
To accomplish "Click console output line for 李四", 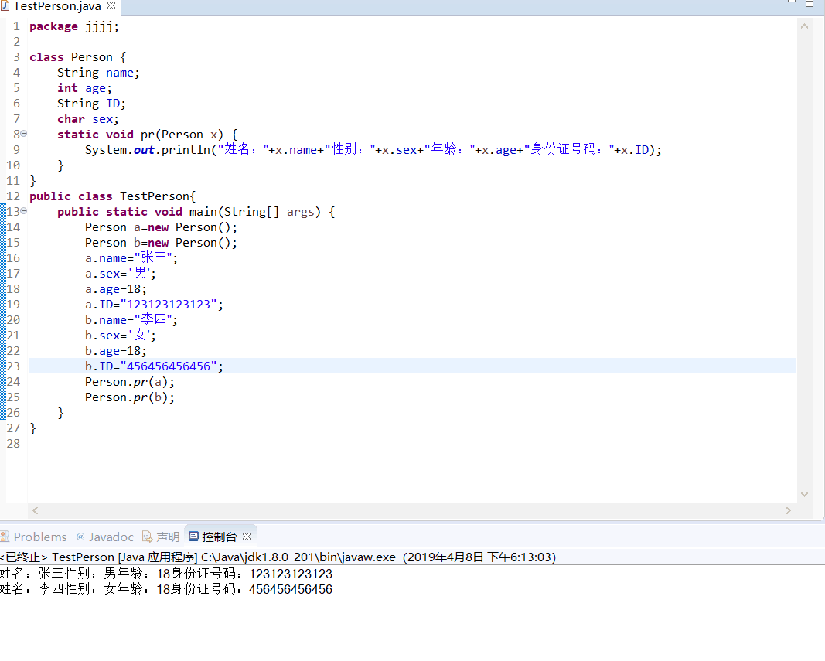I will 166,589.
